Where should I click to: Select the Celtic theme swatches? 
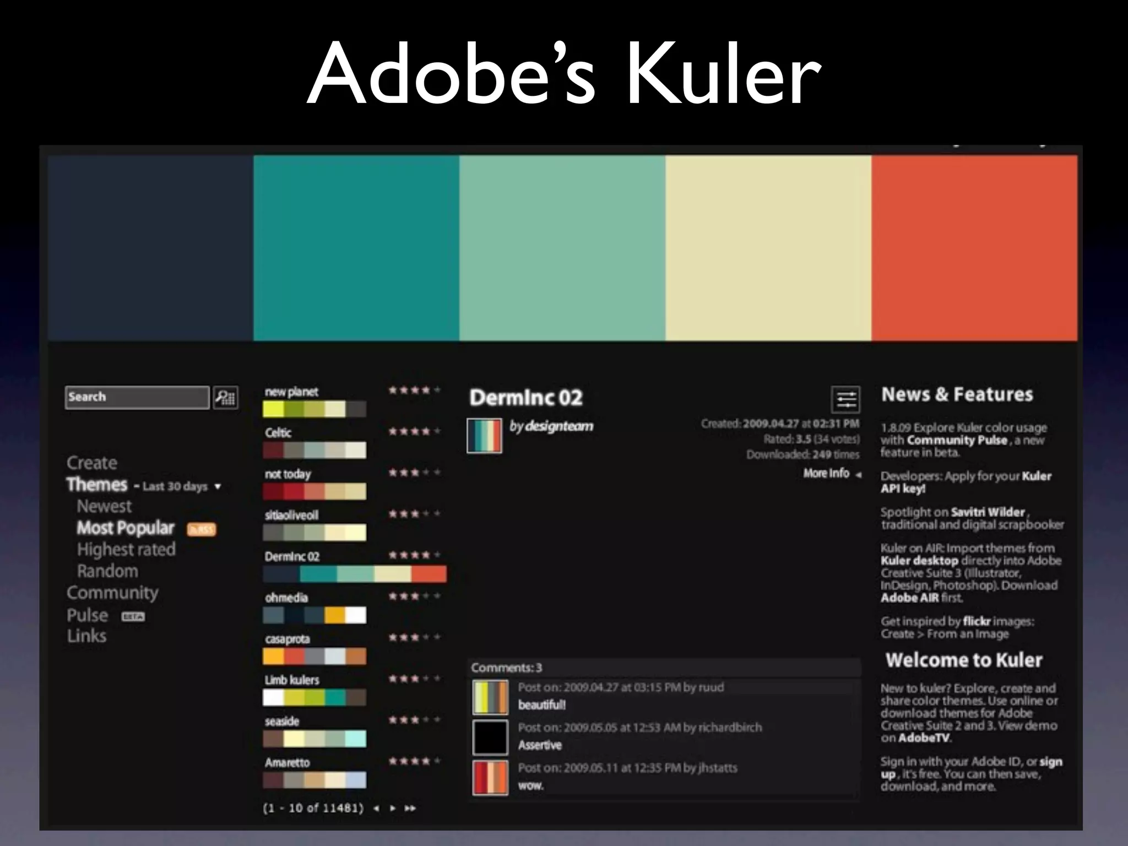point(314,450)
